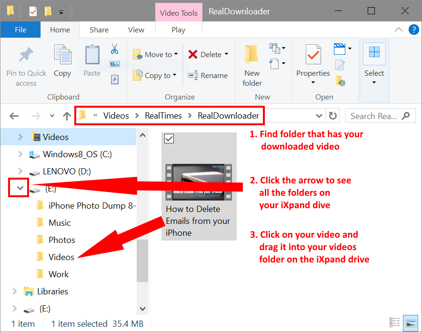Collapse the expanded (E:) drive node
This screenshot has width=422, height=332.
(20, 188)
